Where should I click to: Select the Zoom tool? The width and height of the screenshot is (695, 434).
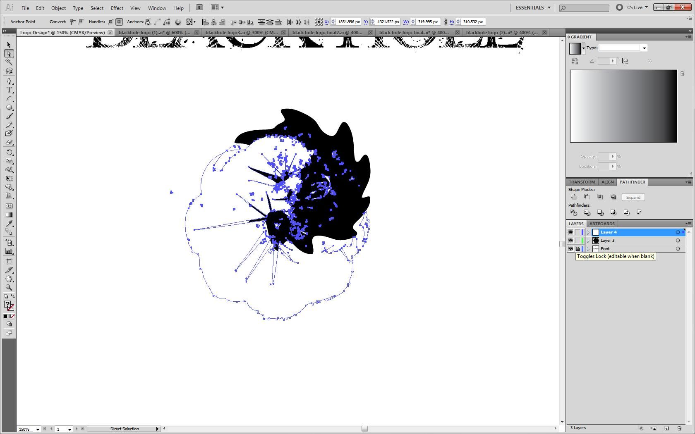9,287
